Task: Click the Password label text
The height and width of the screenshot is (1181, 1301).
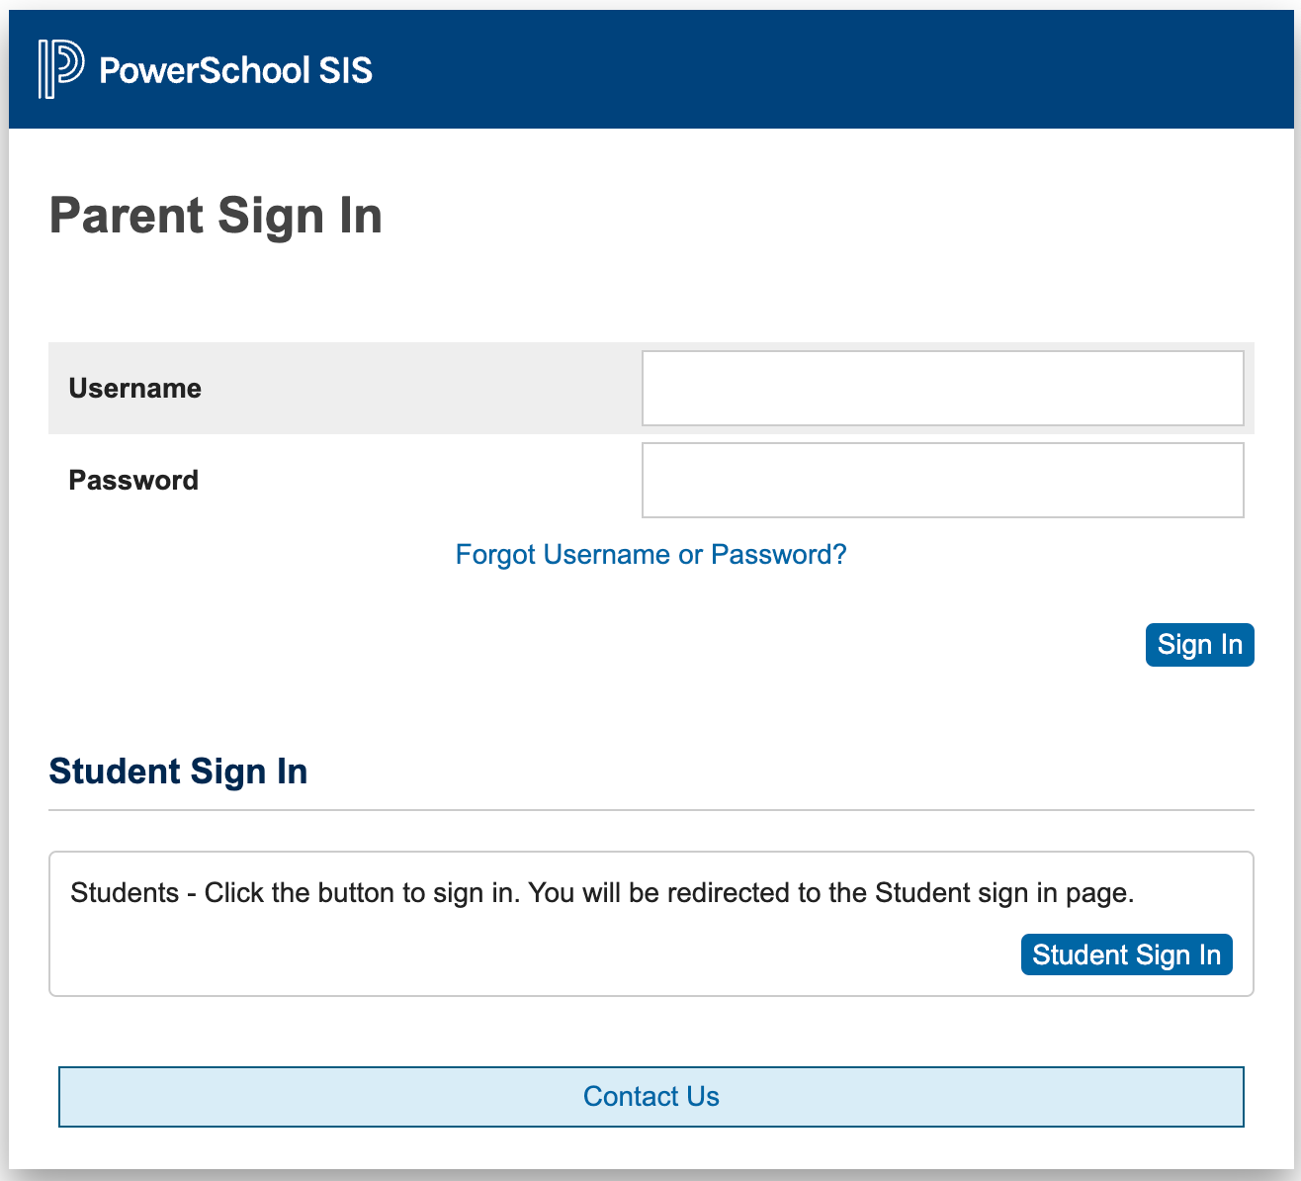Action: tap(133, 480)
